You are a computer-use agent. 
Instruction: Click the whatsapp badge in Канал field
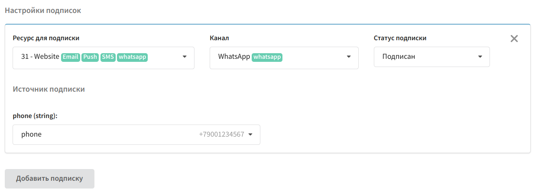pos(267,57)
